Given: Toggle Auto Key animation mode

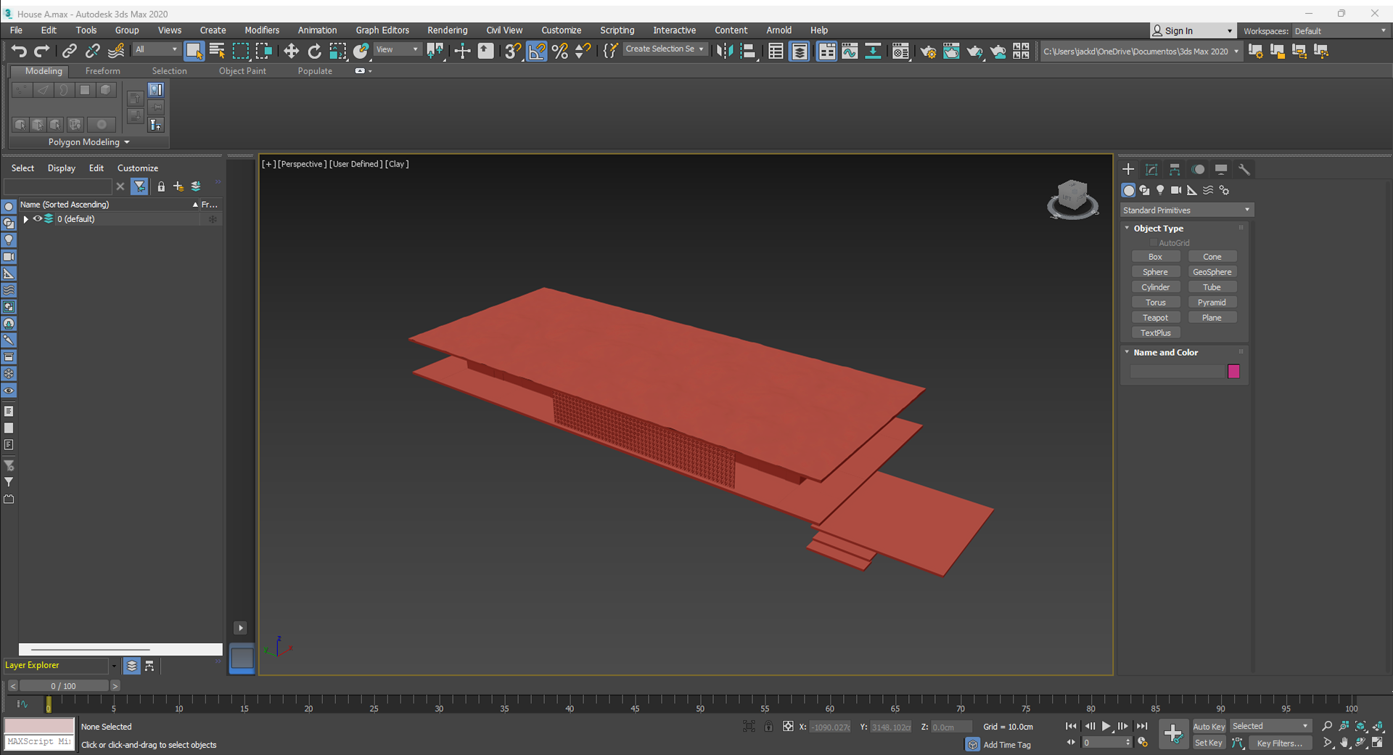Looking at the screenshot, I should pyautogui.click(x=1209, y=726).
